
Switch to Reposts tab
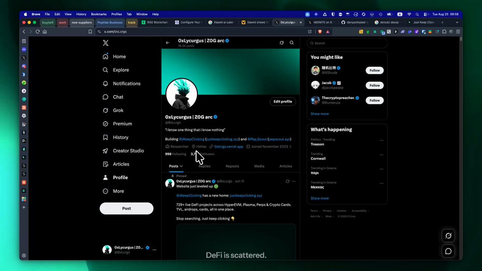232,166
